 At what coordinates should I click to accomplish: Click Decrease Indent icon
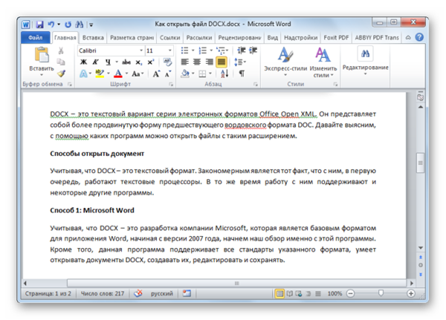point(242,50)
